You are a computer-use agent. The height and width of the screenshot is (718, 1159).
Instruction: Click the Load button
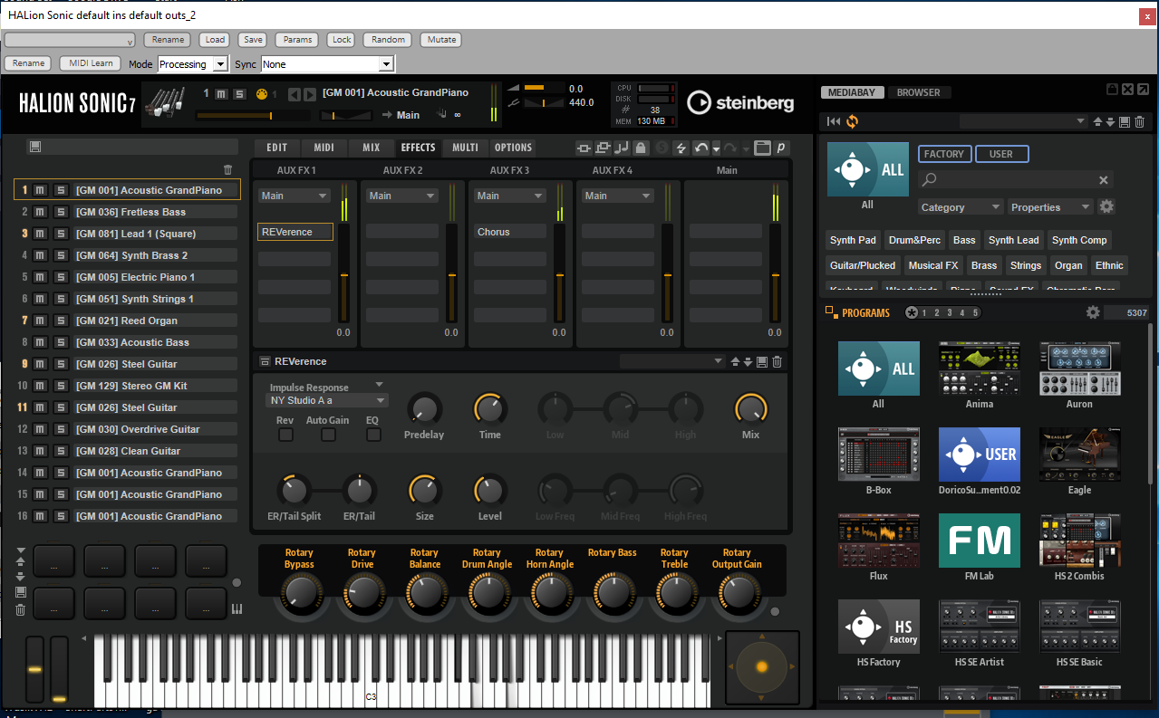[215, 40]
